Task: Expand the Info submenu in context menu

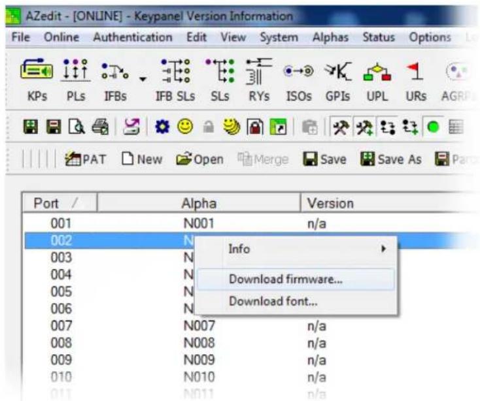Action: pos(296,249)
